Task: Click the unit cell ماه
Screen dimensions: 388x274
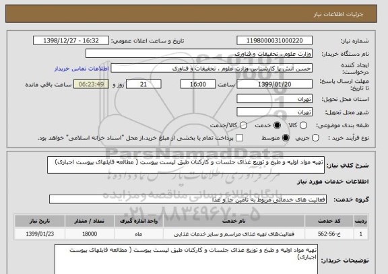Action: (139, 234)
